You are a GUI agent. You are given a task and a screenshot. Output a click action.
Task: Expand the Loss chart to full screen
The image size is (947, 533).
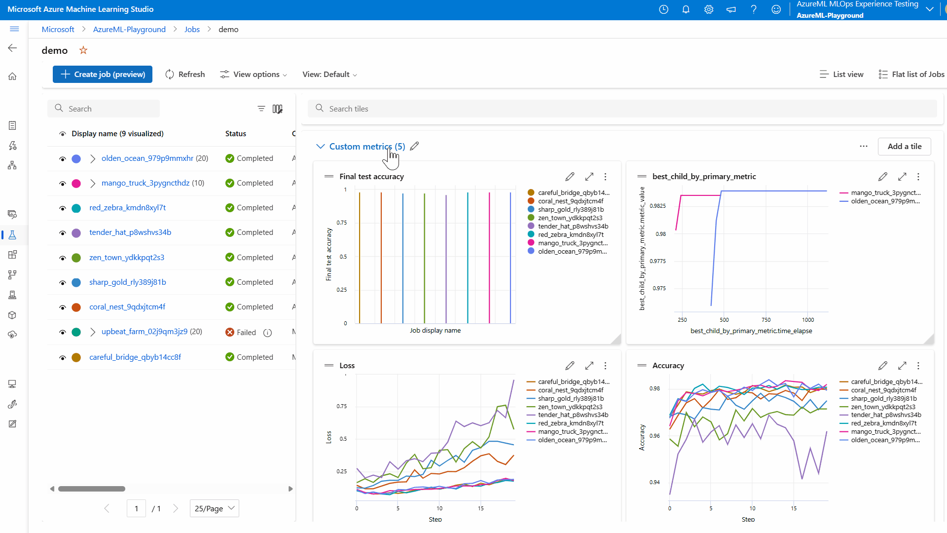(589, 366)
